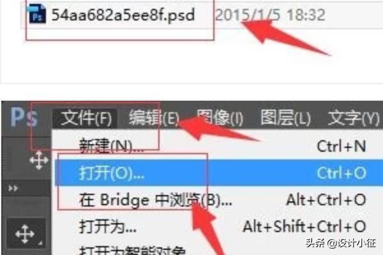Click the modified date 2015/1/5 18:32
This screenshot has height=255, width=383.
[x=270, y=15]
